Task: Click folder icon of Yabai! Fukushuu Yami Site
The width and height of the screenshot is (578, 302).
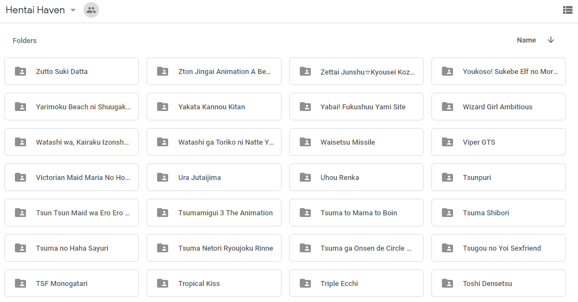Action: [305, 107]
